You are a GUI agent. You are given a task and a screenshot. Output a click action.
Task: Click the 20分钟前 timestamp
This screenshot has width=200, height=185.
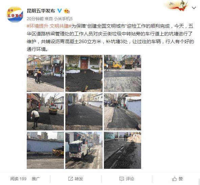click(x=35, y=19)
